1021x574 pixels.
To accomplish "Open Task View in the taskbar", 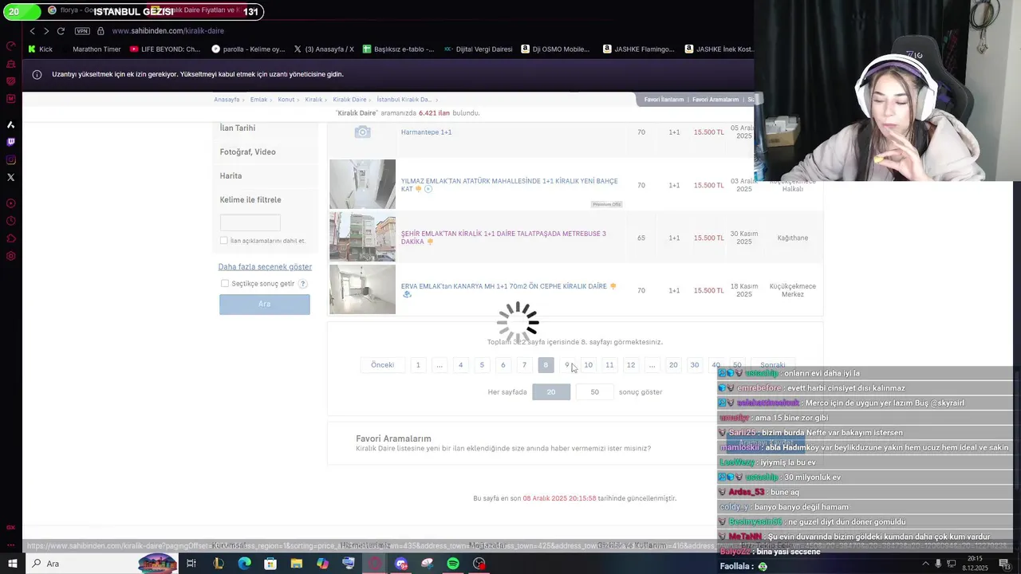I will [x=191, y=564].
